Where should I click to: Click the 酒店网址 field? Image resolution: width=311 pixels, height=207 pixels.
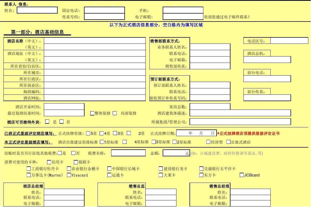[x=95, y=98]
